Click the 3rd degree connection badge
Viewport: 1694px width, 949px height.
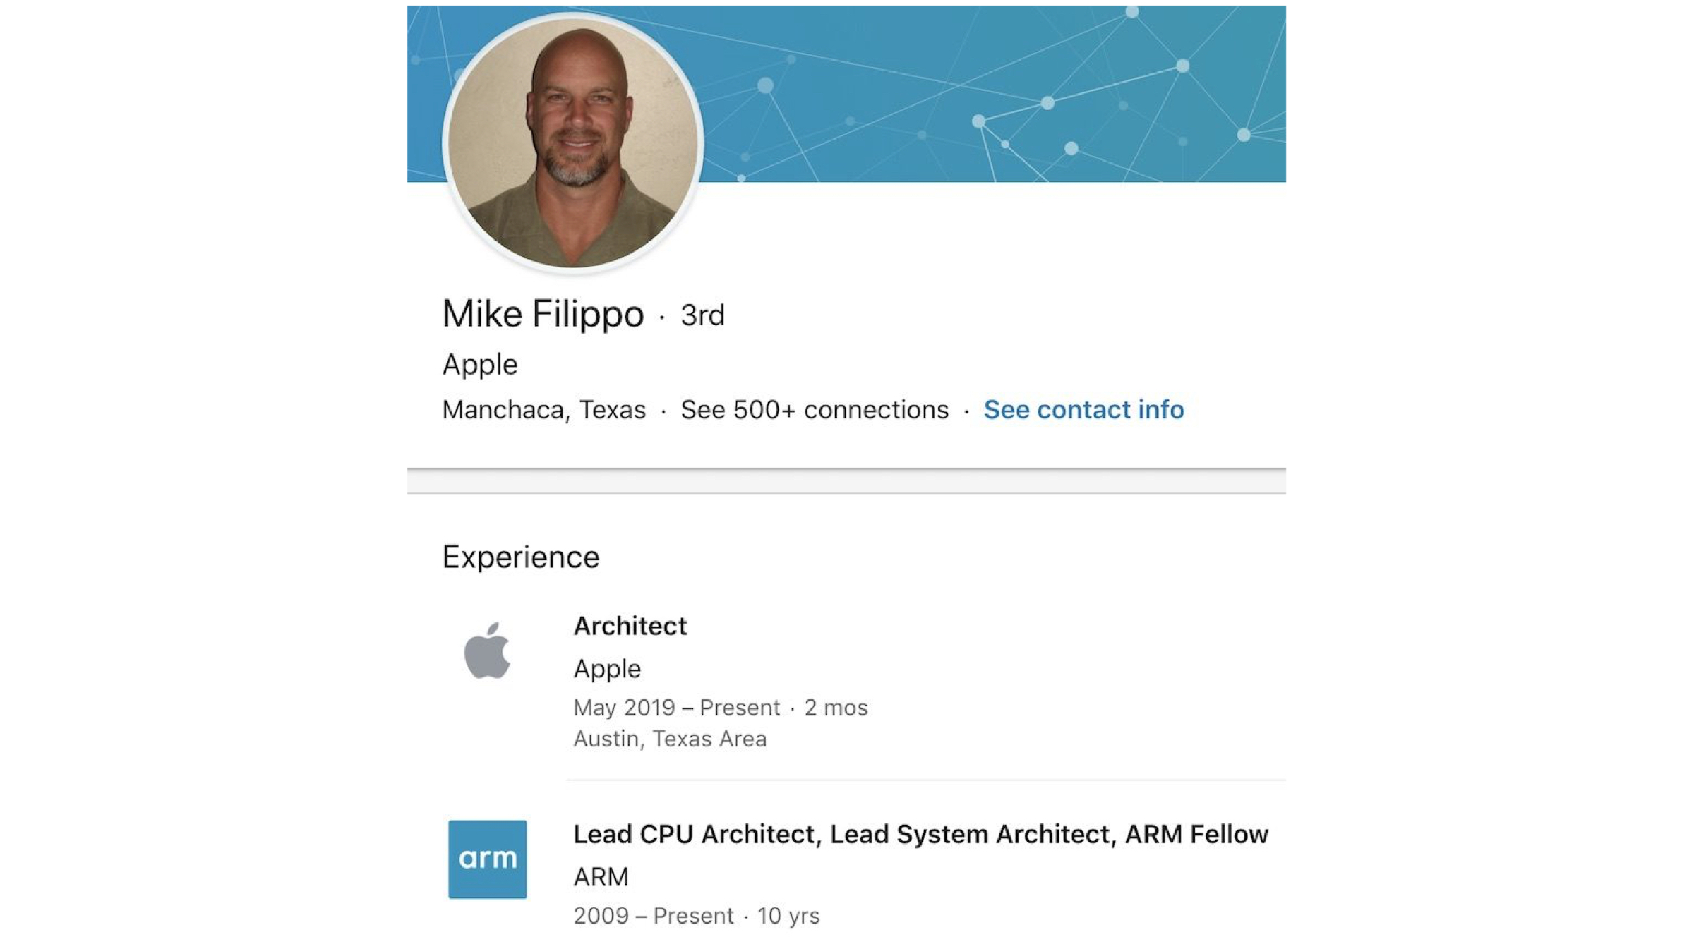[x=702, y=315]
